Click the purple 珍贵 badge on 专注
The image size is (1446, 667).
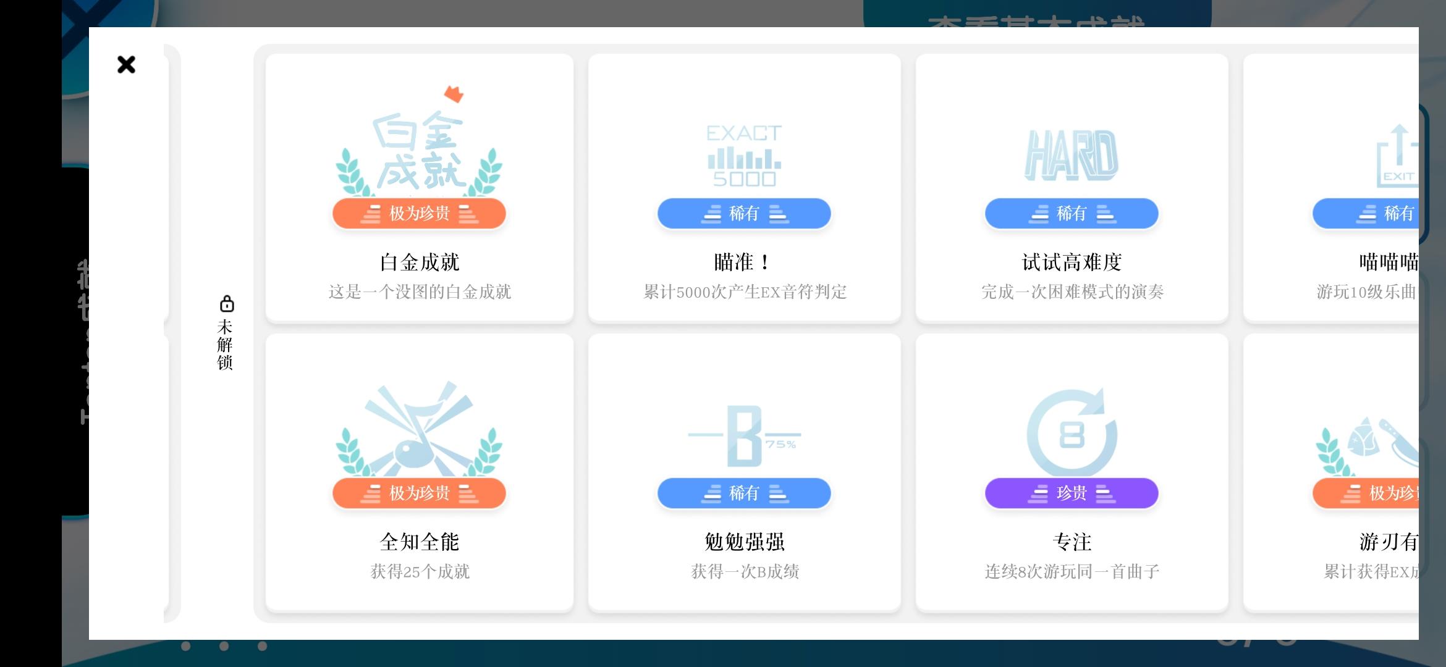point(1072,493)
